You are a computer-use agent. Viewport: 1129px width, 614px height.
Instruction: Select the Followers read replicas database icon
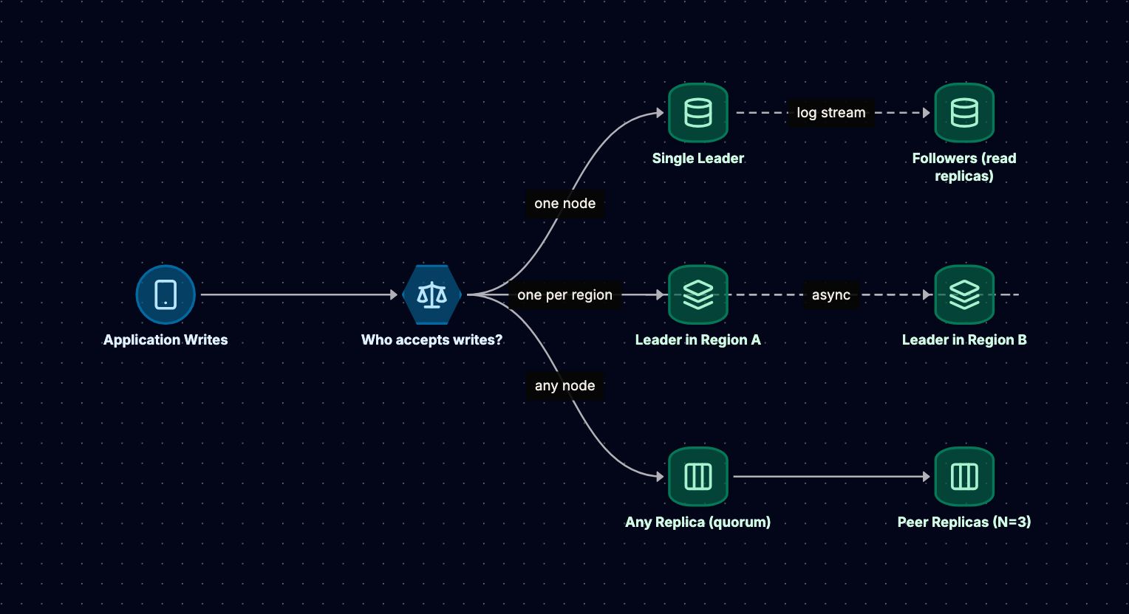(964, 113)
